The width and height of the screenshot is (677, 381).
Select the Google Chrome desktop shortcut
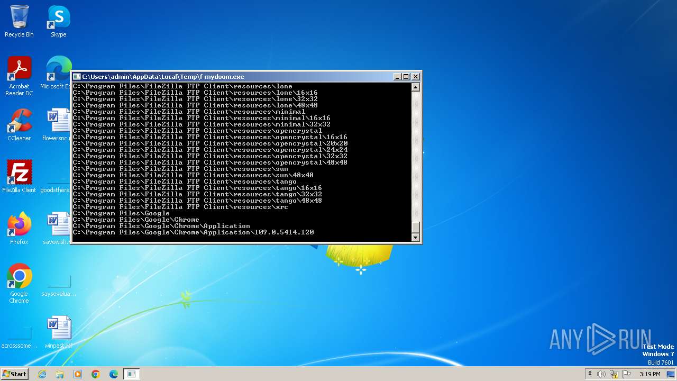pyautogui.click(x=19, y=284)
